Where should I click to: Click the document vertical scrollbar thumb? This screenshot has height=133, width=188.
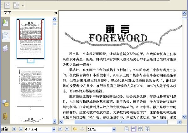click(184, 18)
